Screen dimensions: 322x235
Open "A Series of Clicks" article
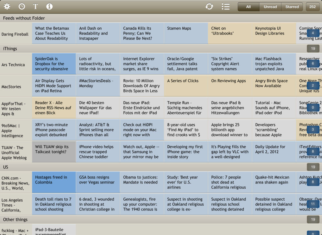(x=186, y=86)
